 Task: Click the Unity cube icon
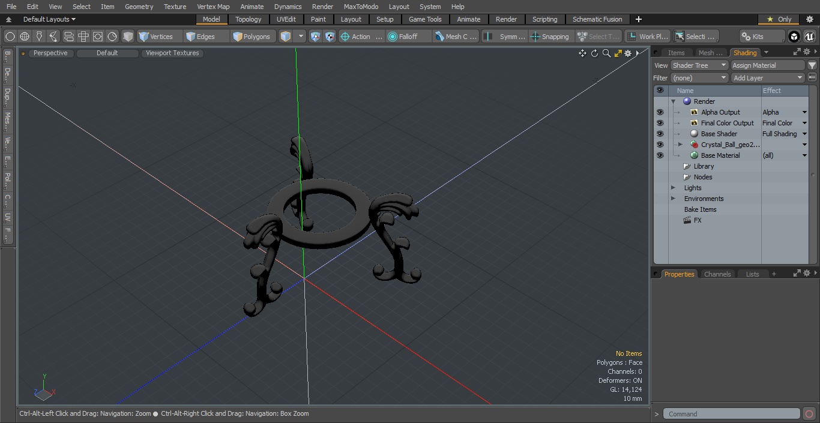coord(794,37)
